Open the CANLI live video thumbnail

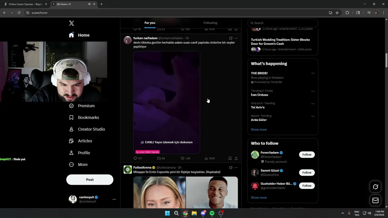point(167,102)
